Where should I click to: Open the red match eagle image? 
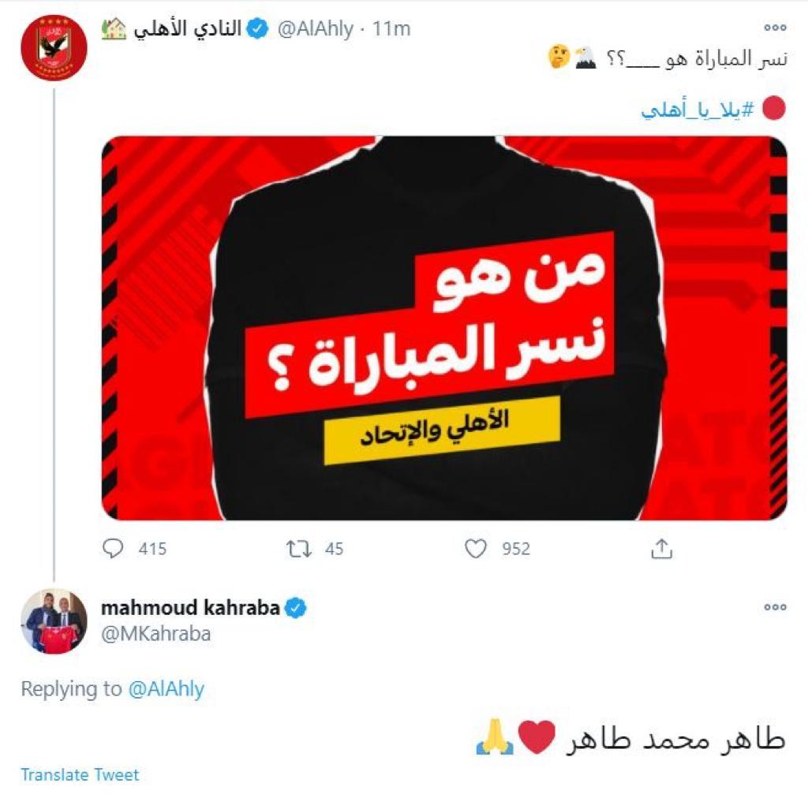click(444, 328)
